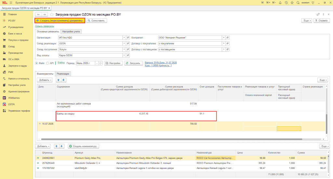Move the goods row up in the lower table
This screenshot has height=179, width=333.
pyautogui.click(x=57, y=146)
